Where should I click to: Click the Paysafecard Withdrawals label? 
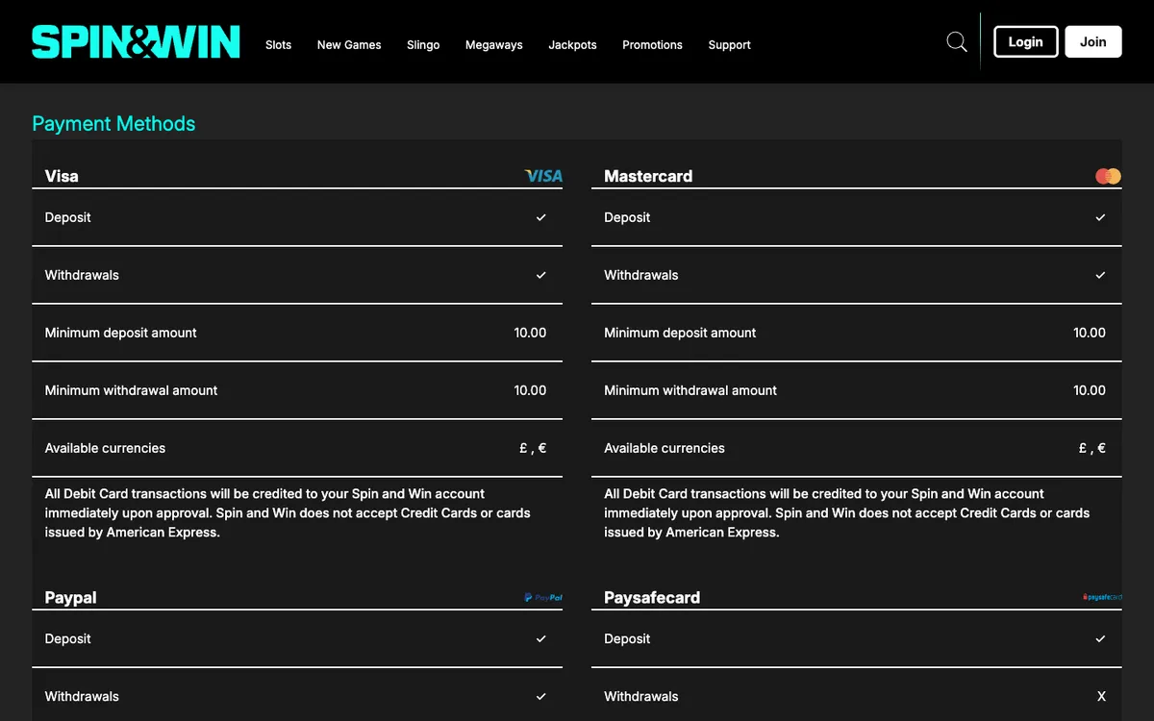(x=640, y=696)
